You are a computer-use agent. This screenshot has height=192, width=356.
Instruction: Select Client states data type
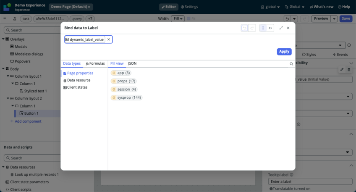[x=75, y=87]
